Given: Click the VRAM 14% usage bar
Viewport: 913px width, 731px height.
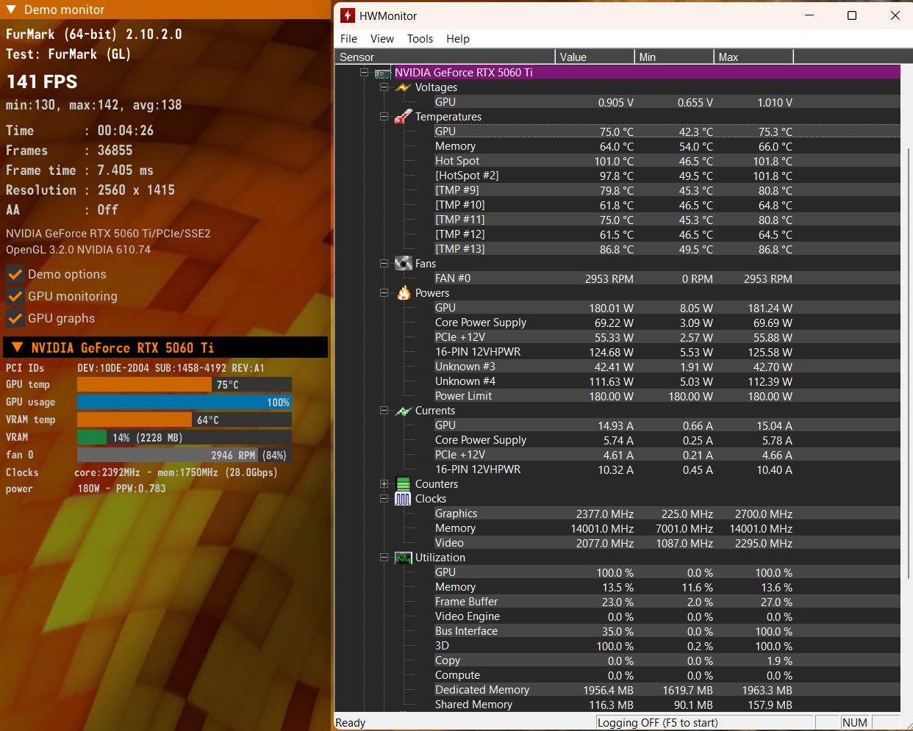Looking at the screenshot, I should (185, 437).
